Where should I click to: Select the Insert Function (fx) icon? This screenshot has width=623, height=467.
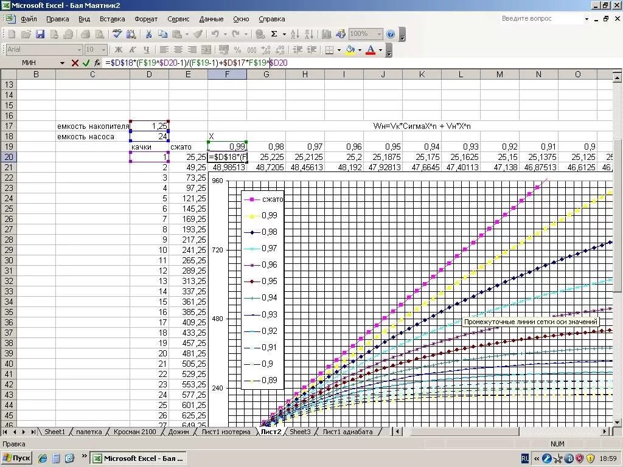97,63
